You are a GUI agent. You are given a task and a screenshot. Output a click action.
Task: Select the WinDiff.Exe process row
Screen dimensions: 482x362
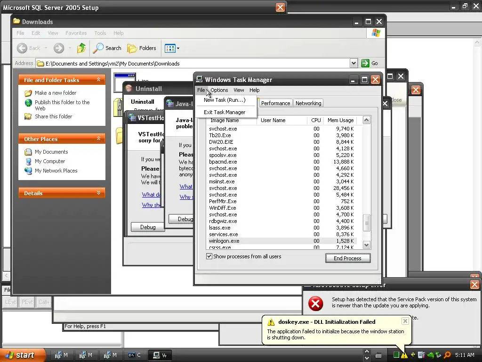281,208
